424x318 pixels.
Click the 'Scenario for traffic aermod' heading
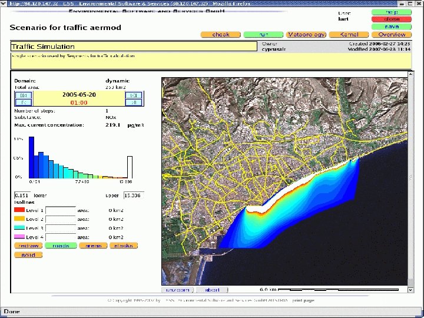(x=65, y=28)
